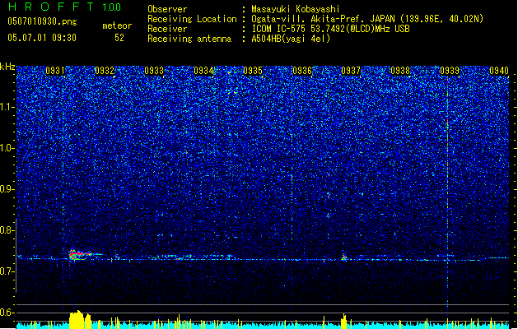Image resolution: width=518 pixels, height=329 pixels.
Task: Click the kHz axis unit label
Action: 7,67
